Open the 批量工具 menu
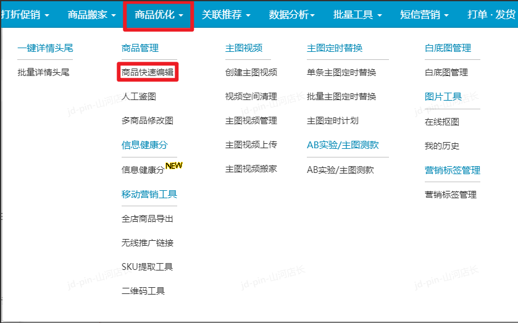 point(357,15)
